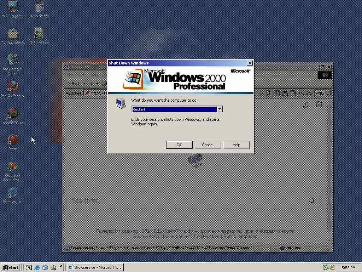Open the Quick Launch search icon

tap(53, 267)
